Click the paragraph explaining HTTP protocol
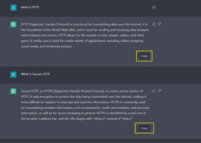201x143 pixels. (x=85, y=35)
